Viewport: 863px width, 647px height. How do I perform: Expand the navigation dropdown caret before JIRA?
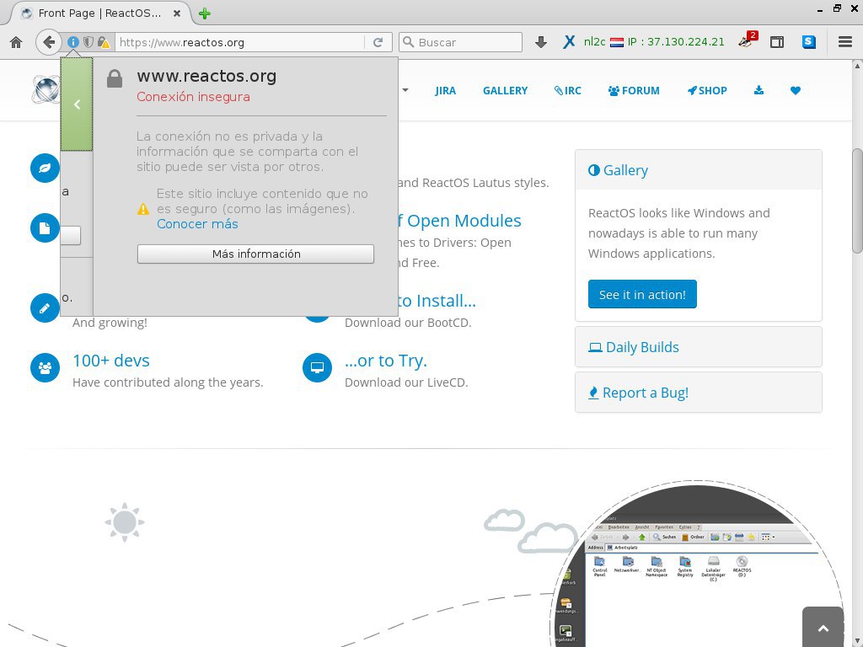(x=405, y=90)
